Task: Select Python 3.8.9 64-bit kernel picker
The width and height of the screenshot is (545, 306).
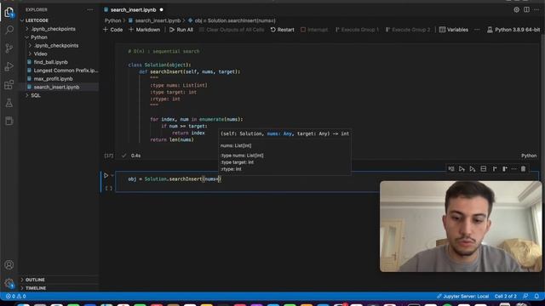Action: (513, 30)
